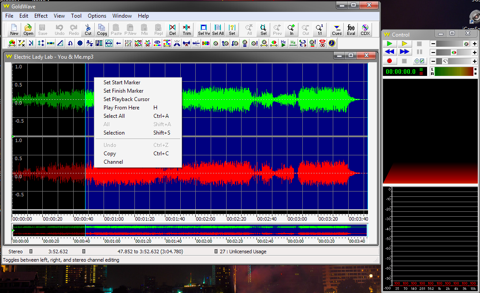Open the Help menu
Image resolution: width=480 pixels, height=293 pixels.
tap(143, 16)
